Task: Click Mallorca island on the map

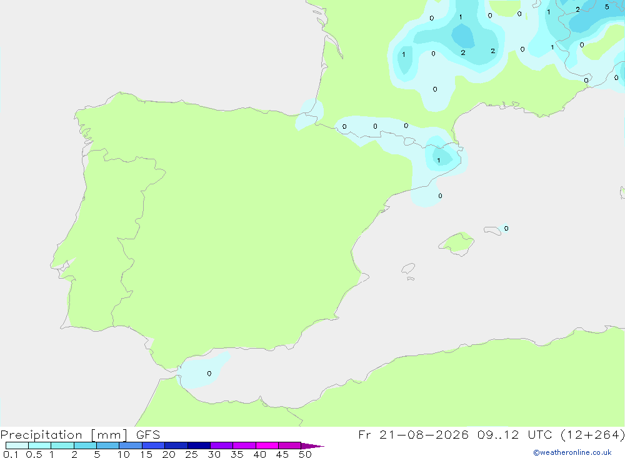Action: [x=457, y=243]
